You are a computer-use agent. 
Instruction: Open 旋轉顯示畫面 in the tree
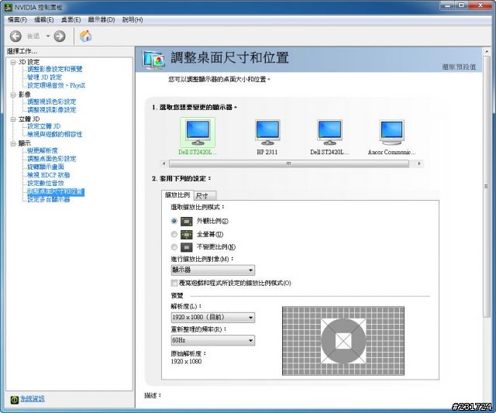point(46,167)
